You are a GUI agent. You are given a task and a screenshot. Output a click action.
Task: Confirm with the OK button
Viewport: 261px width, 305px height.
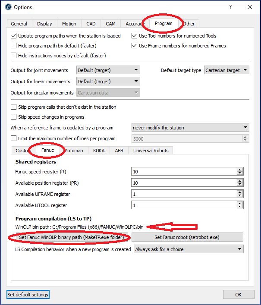pos(239,295)
